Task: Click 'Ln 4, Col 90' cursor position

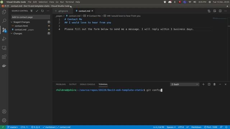Action: coord(159,127)
